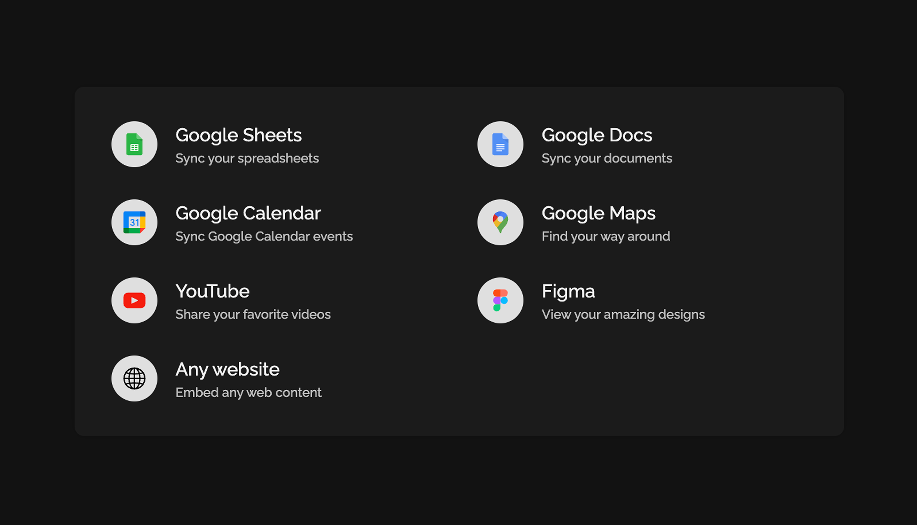
Task: Pick YouTube to share videos
Action: pos(213,291)
